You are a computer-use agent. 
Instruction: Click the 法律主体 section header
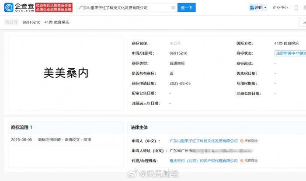(x=139, y=127)
